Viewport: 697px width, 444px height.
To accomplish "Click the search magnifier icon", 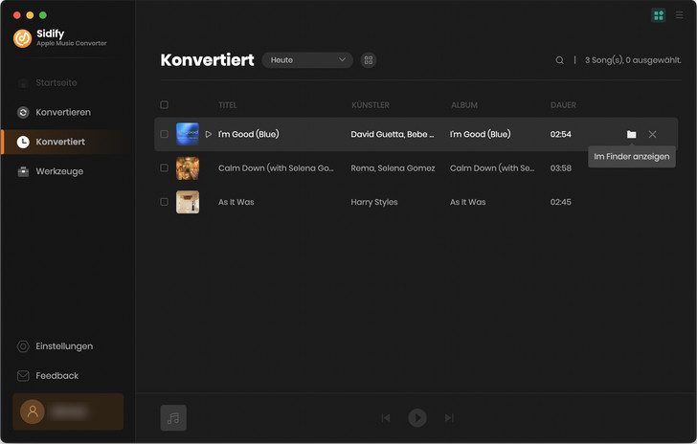I will point(560,60).
